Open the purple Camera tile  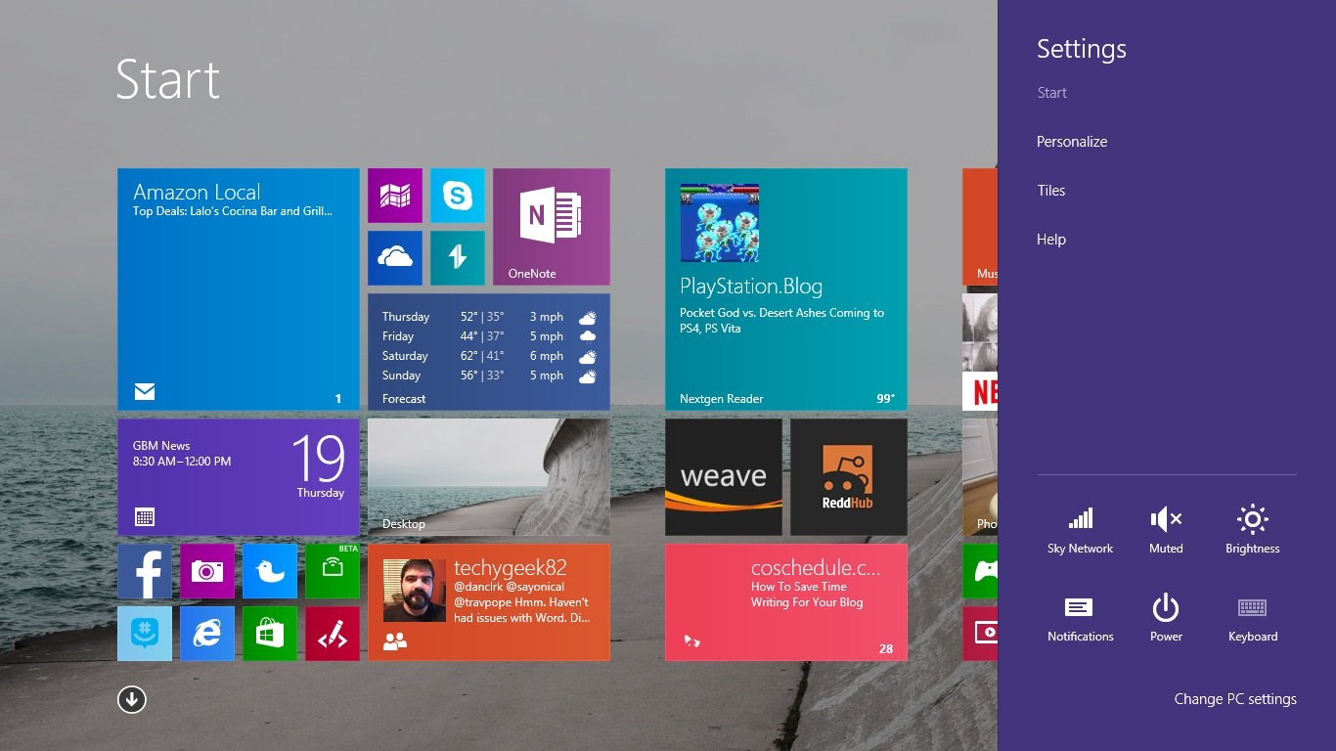pos(207,571)
